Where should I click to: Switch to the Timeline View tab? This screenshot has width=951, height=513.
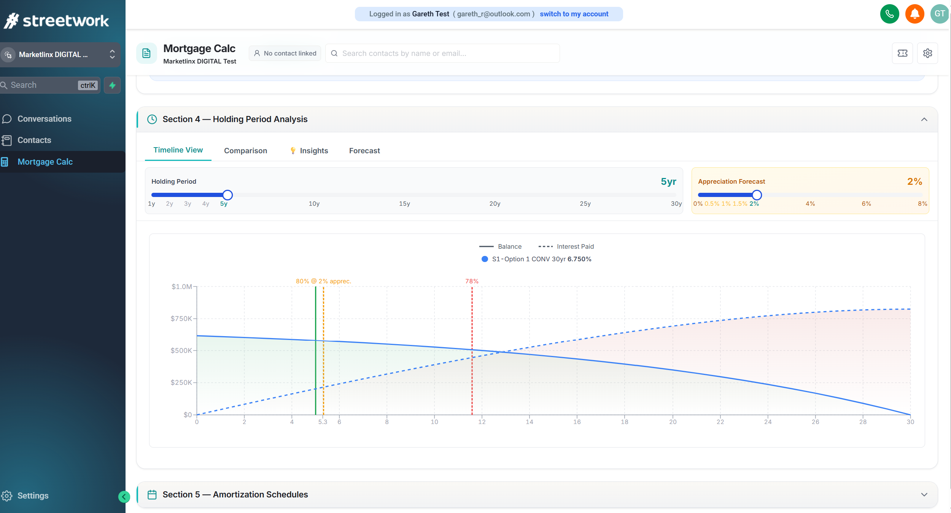click(178, 150)
